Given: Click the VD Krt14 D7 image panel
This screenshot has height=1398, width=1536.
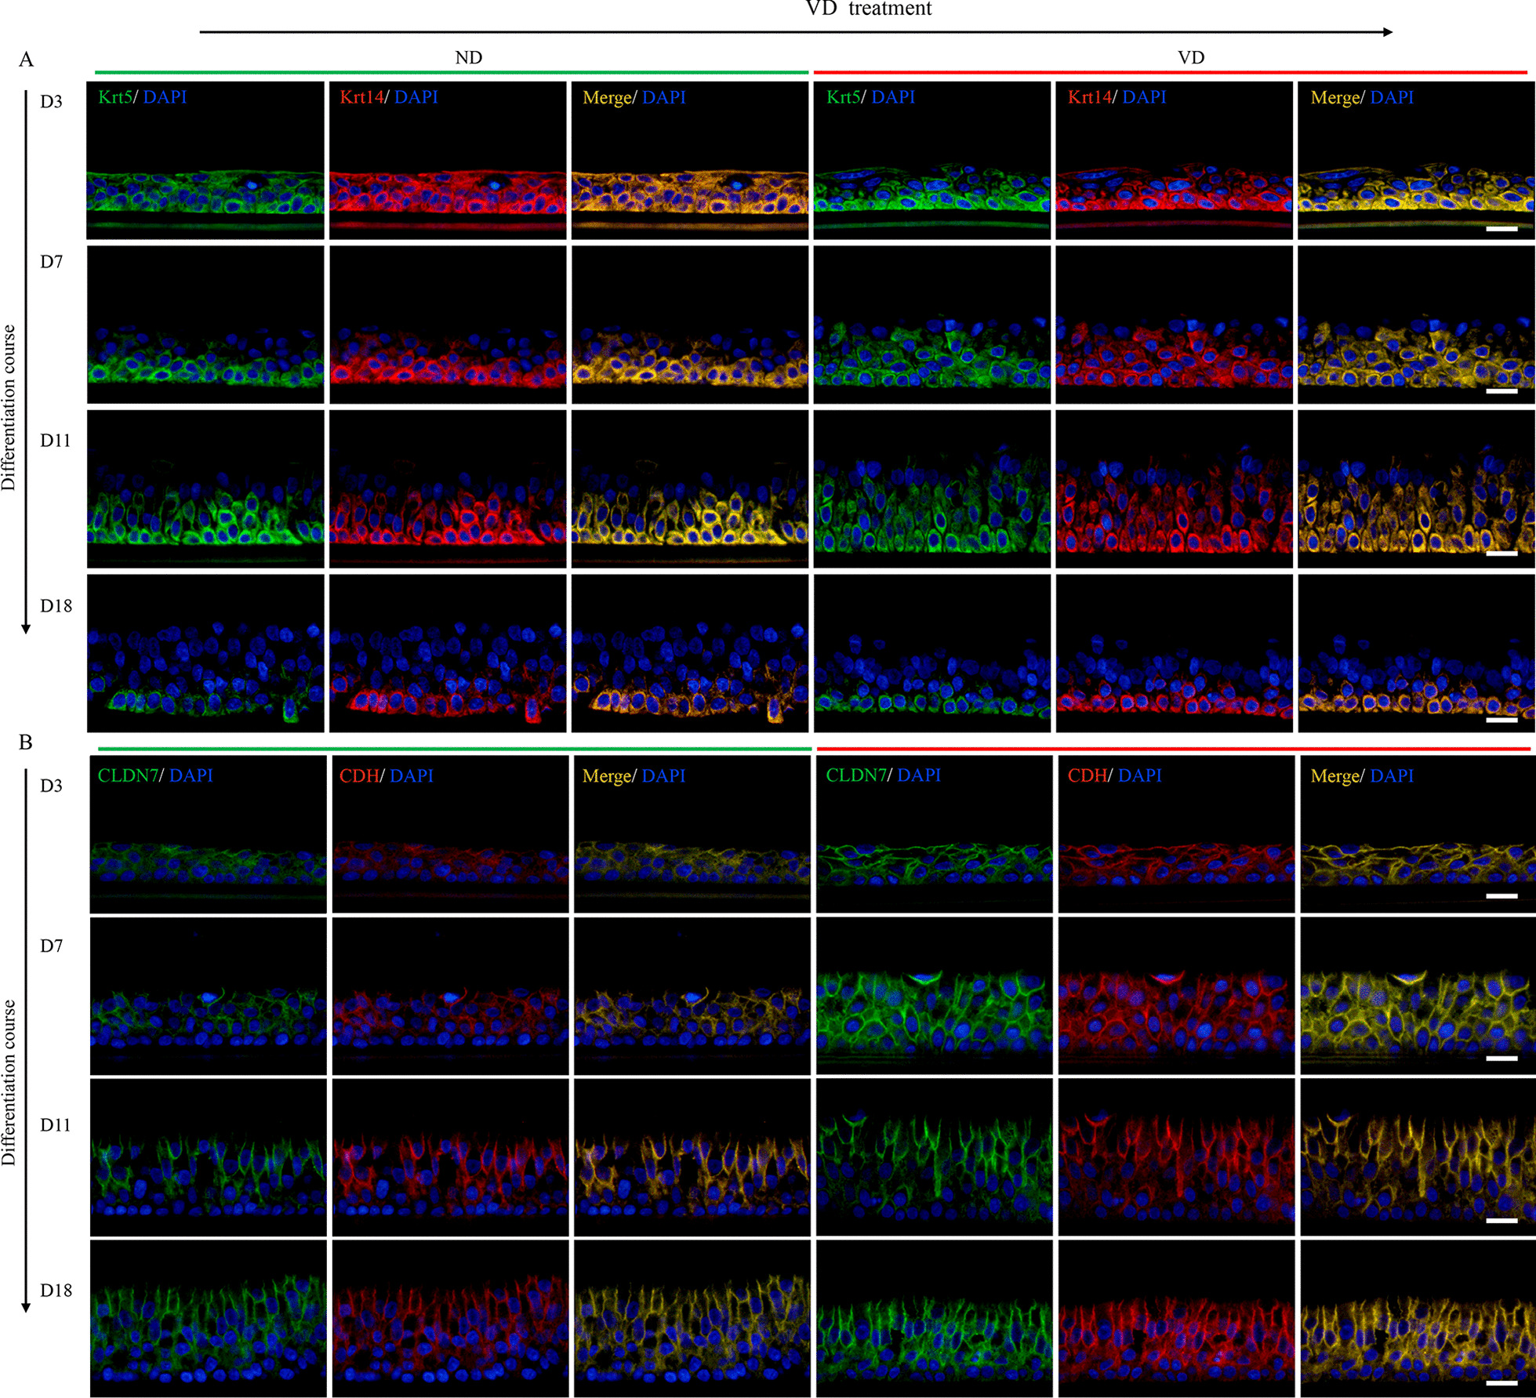Looking at the screenshot, I should pyautogui.click(x=1174, y=325).
